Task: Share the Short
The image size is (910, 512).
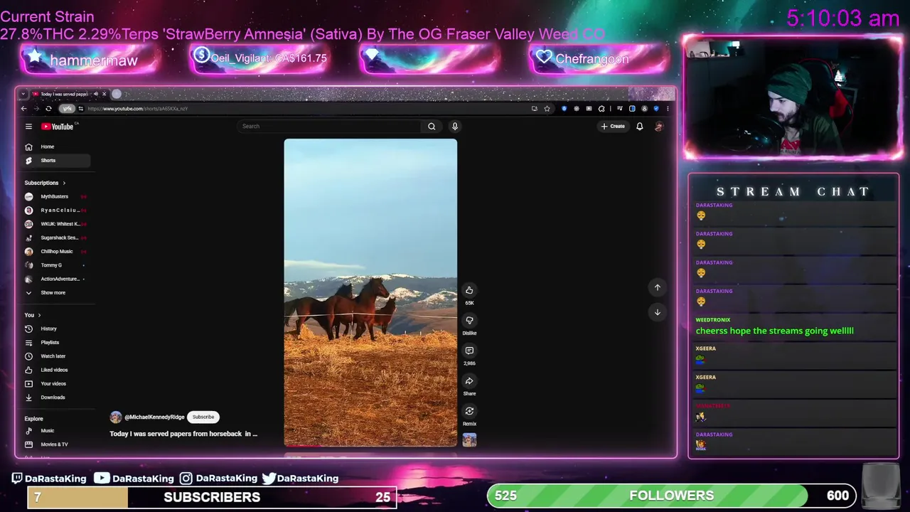Action: (x=469, y=381)
